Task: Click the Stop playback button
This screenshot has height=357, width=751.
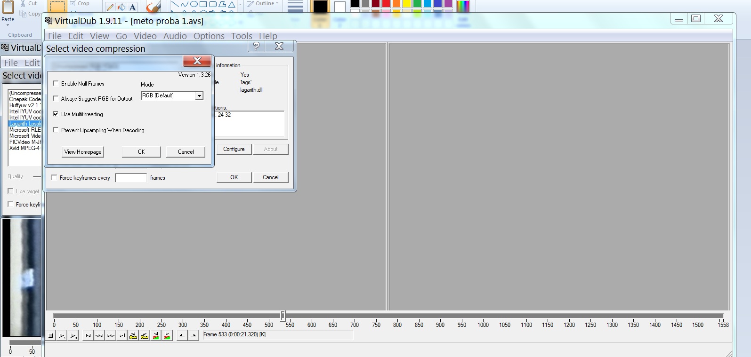Action: point(51,335)
